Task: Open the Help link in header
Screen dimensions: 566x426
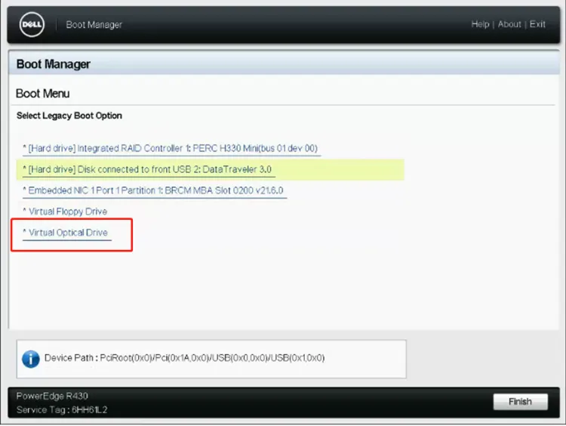Action: coord(480,24)
